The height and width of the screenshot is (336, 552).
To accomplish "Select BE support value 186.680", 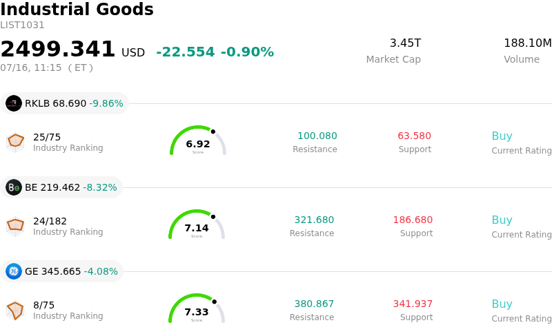I will pos(413,220).
